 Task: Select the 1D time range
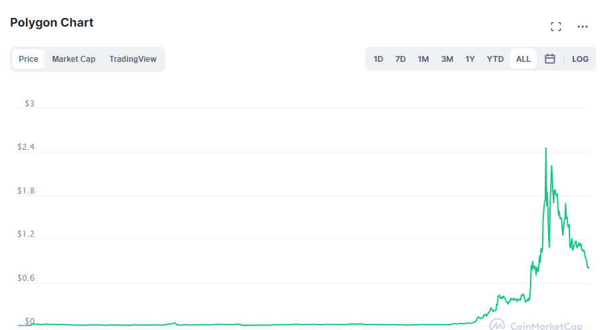click(378, 59)
